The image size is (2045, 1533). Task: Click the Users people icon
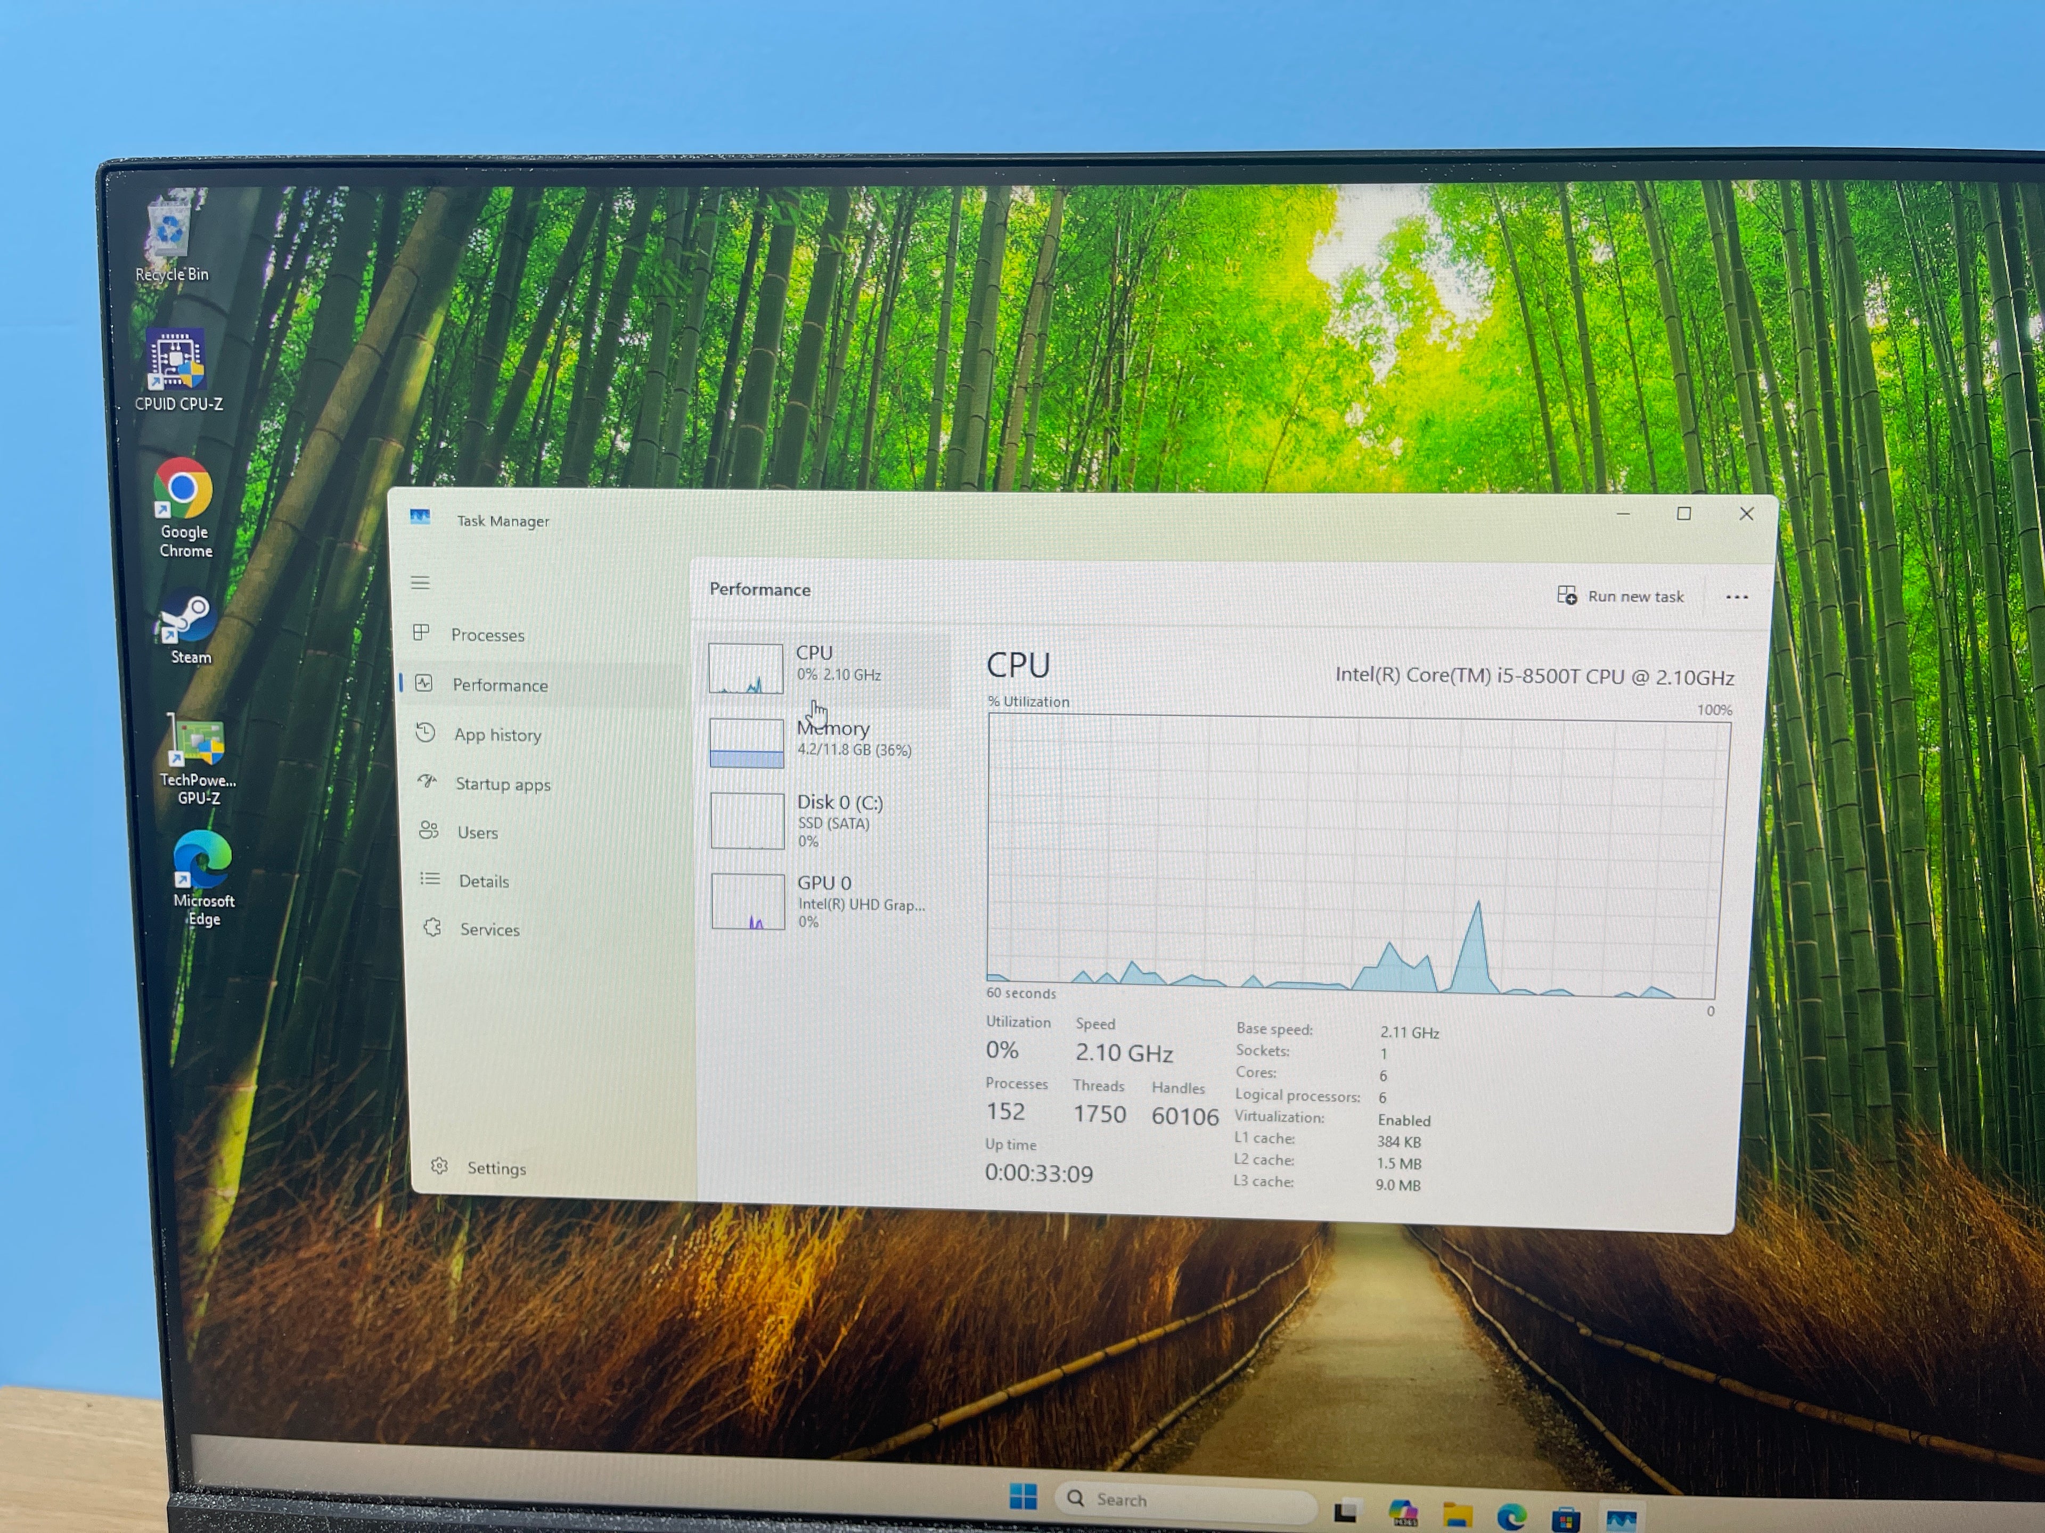(x=429, y=831)
